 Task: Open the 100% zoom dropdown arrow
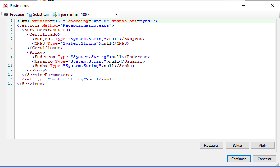click(x=116, y=15)
